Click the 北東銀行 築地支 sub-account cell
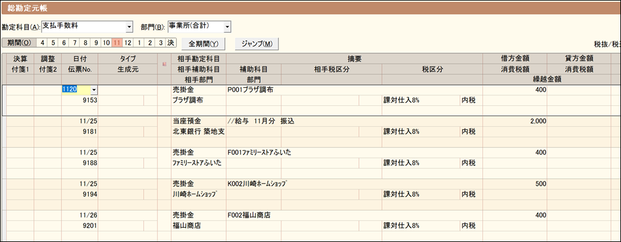Image resolution: width=621 pixels, height=242 pixels. 199,132
